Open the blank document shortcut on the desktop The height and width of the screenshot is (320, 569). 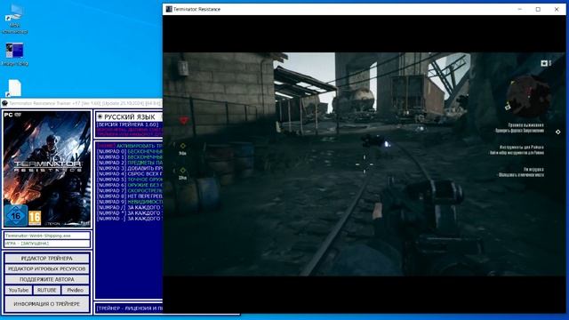click(x=14, y=88)
